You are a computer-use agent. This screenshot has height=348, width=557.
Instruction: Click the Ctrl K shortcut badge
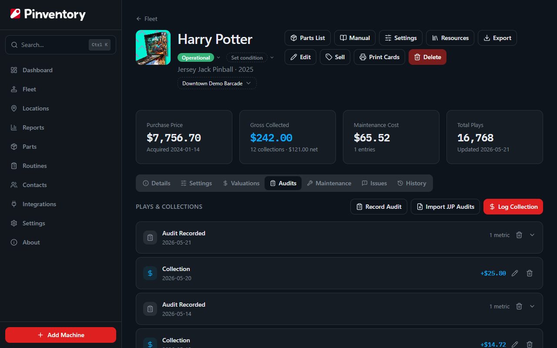coord(100,45)
